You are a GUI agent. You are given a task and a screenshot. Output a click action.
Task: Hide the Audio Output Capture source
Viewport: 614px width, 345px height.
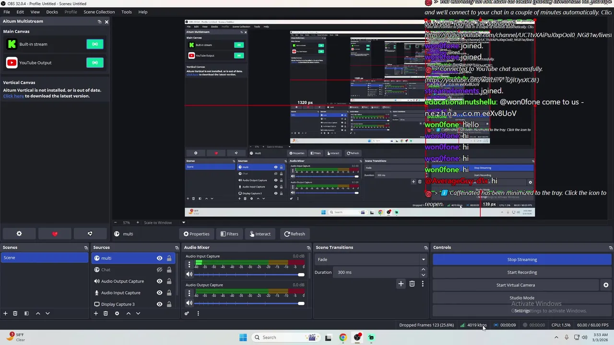160,281
